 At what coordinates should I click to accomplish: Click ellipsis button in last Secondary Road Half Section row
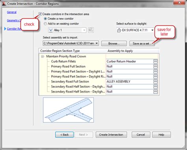[155, 92]
